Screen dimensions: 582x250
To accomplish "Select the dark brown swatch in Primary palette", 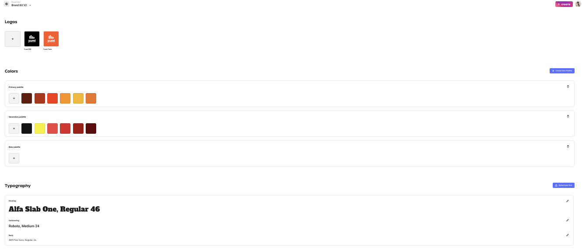I will pos(27,98).
